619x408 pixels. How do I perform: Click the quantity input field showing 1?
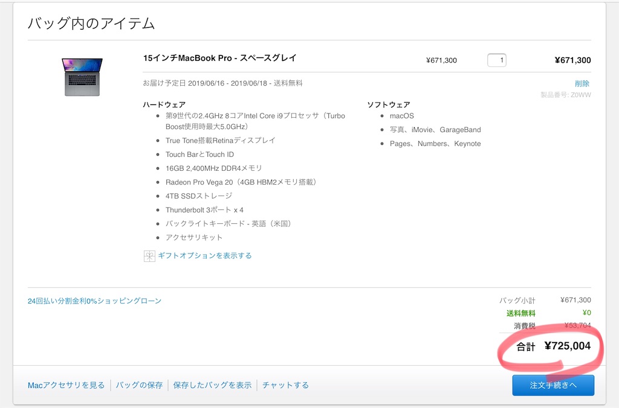coord(497,60)
